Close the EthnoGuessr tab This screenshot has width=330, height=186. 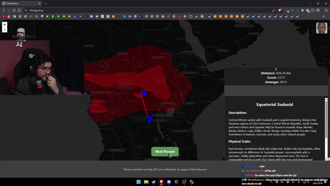click(x=39, y=3)
